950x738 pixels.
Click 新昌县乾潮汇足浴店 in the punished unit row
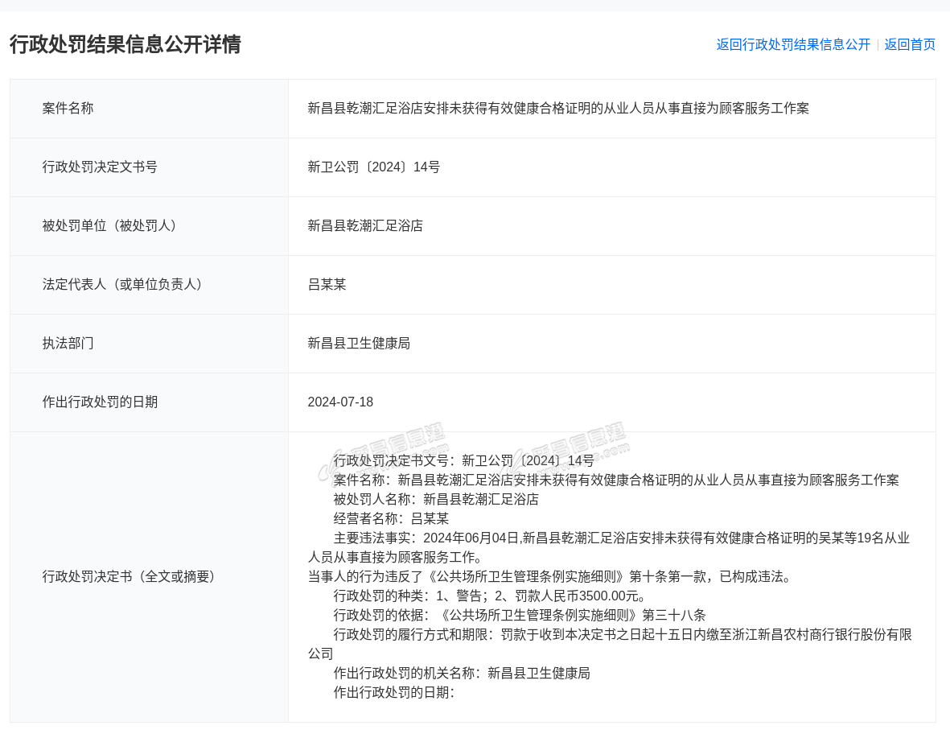[x=365, y=225]
